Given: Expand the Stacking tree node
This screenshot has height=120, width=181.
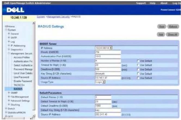Looking at the screenshot, I should click(x=9, y=104).
